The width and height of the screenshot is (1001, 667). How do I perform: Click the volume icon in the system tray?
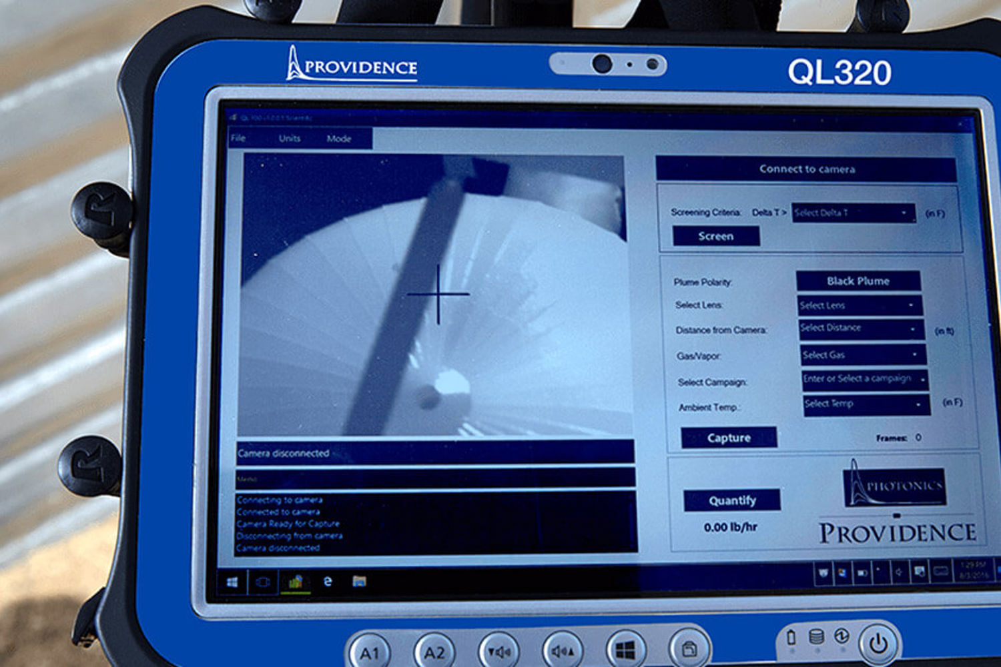click(x=899, y=572)
